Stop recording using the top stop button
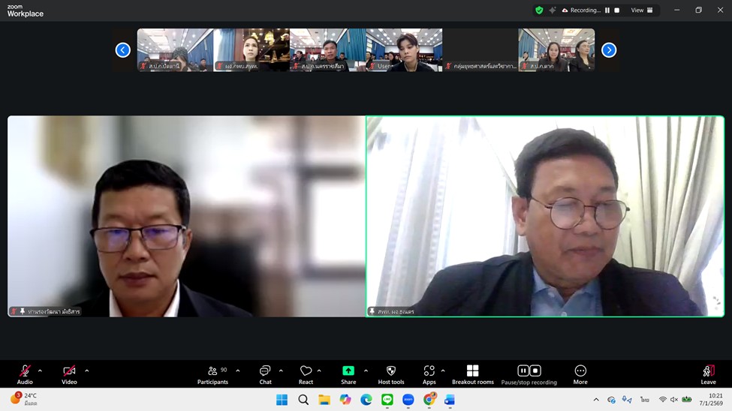The height and width of the screenshot is (411, 732). (x=617, y=10)
